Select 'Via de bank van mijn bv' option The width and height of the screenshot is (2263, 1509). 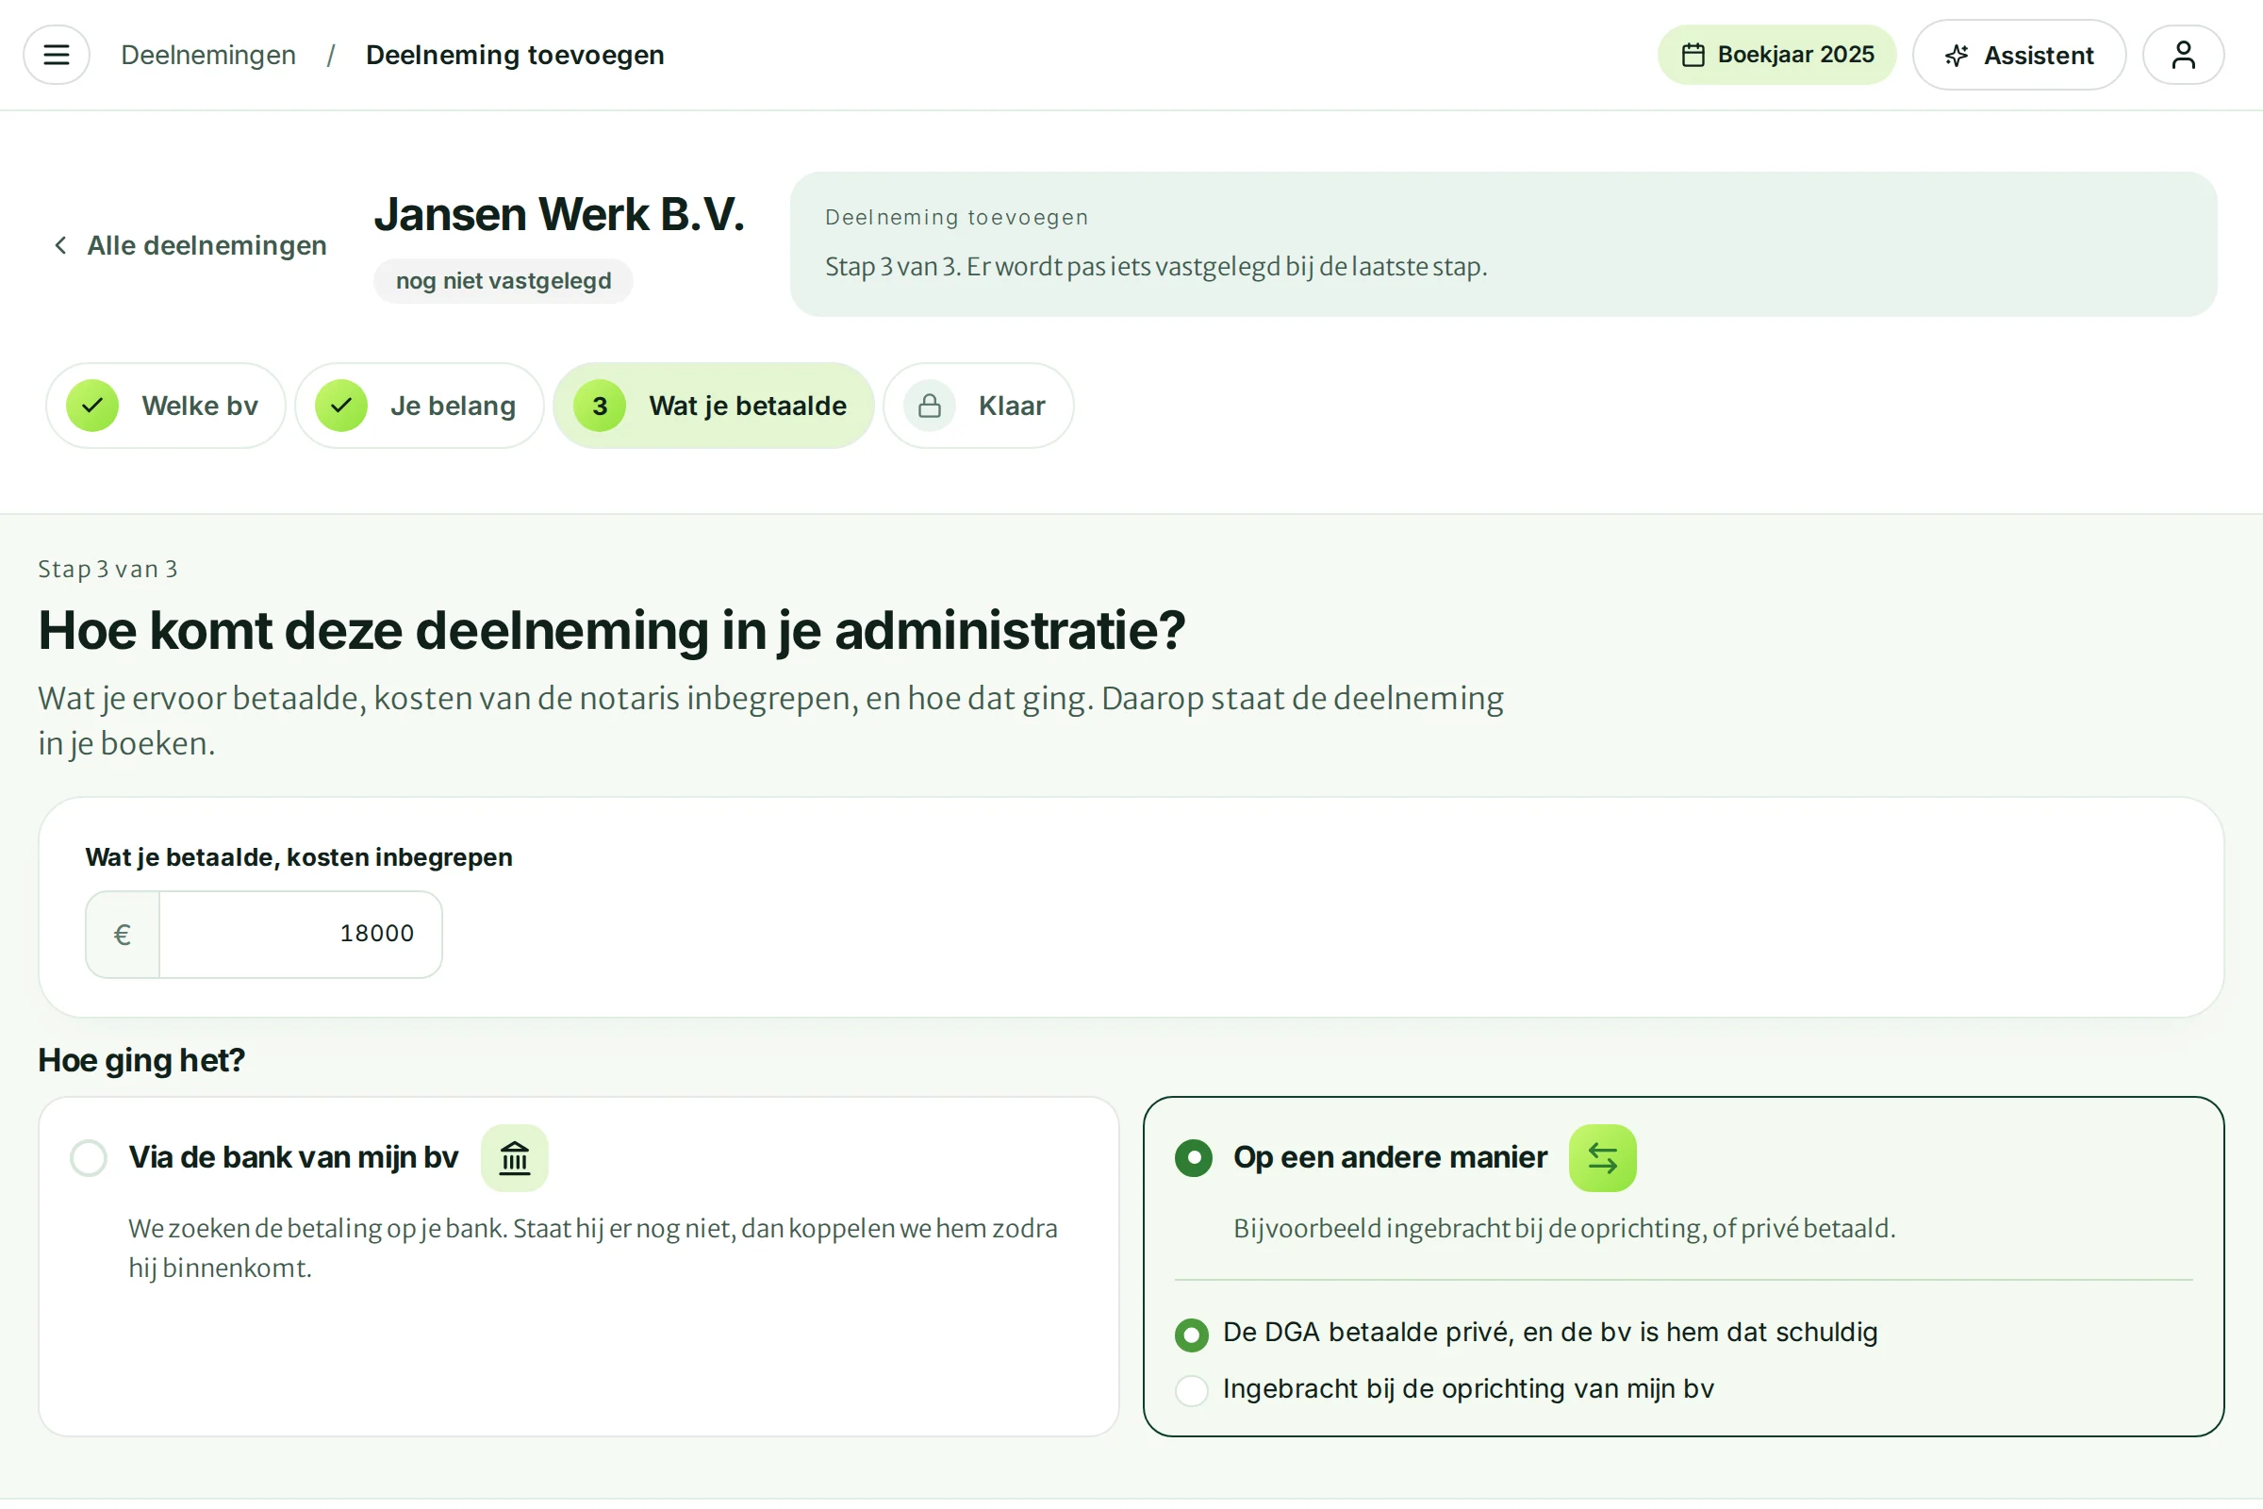(578, 1266)
